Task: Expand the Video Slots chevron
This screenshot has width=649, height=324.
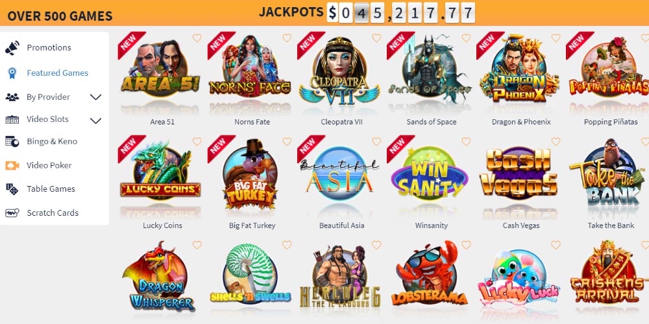Action: [95, 121]
